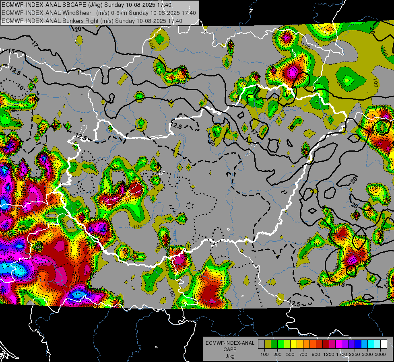
Task: Select the orange swatch after 700 tick
Action: point(307,344)
